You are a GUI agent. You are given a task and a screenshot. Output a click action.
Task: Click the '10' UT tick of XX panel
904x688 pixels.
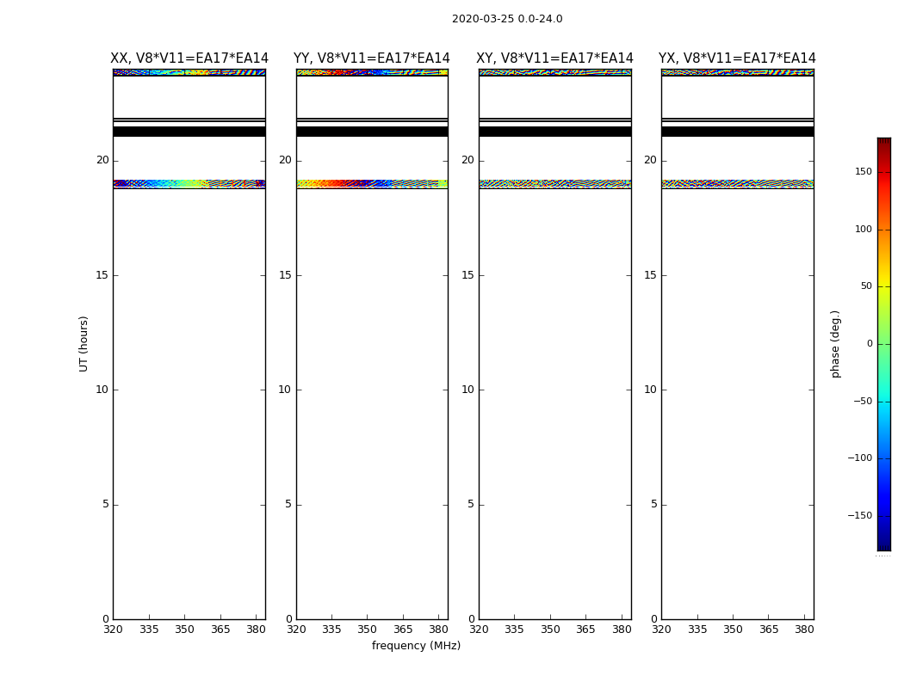click(x=102, y=390)
